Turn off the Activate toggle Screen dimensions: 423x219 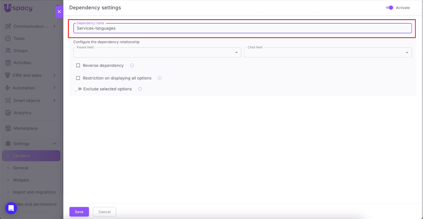389,8
